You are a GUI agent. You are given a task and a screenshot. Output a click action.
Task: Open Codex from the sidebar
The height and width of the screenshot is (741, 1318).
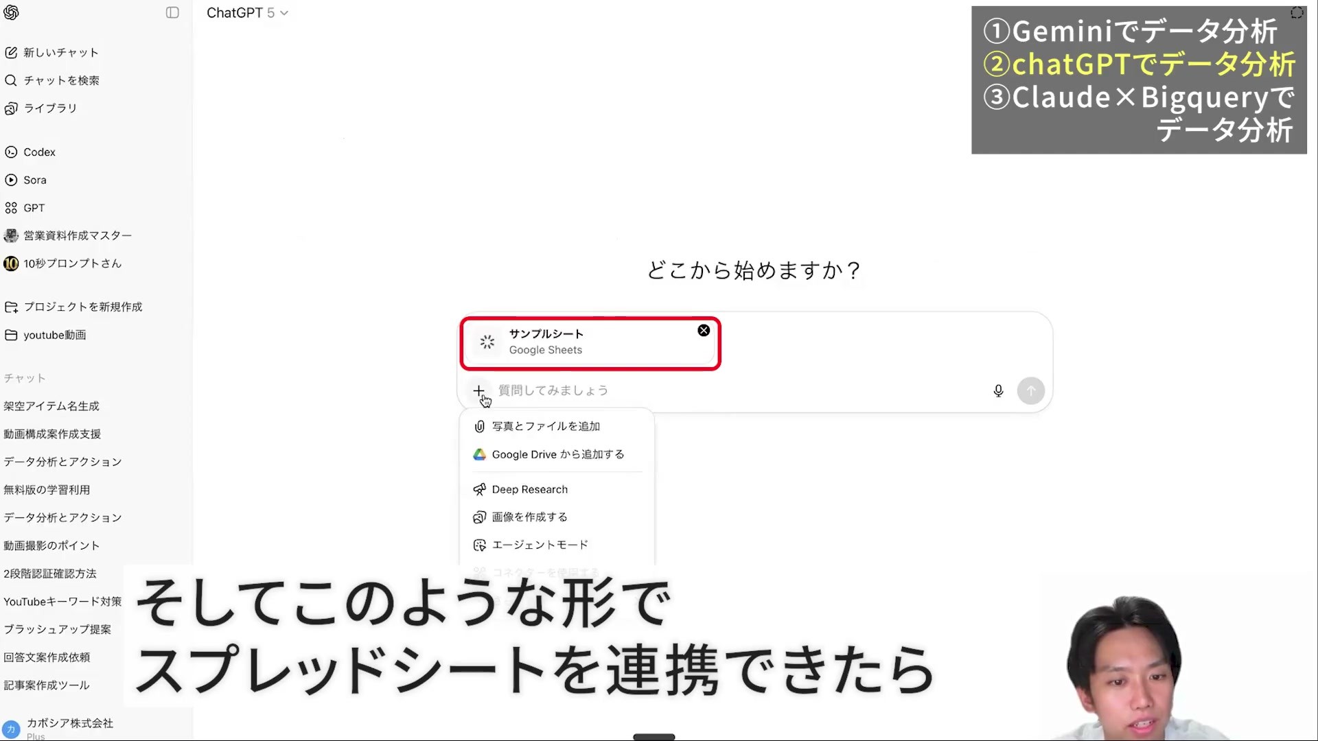pyautogui.click(x=39, y=152)
